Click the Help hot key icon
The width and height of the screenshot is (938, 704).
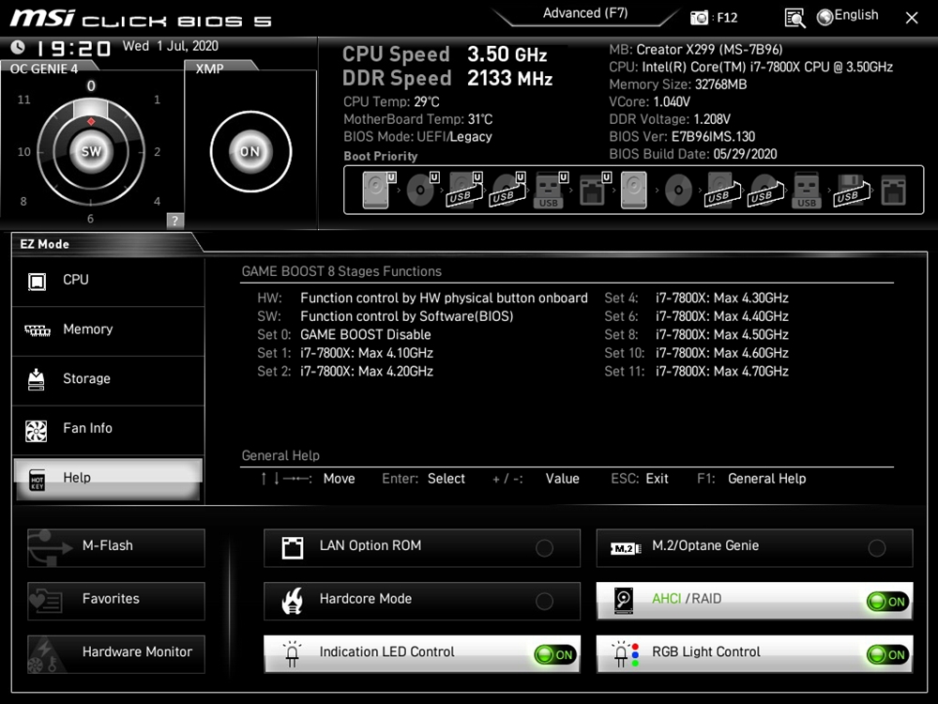click(x=38, y=480)
